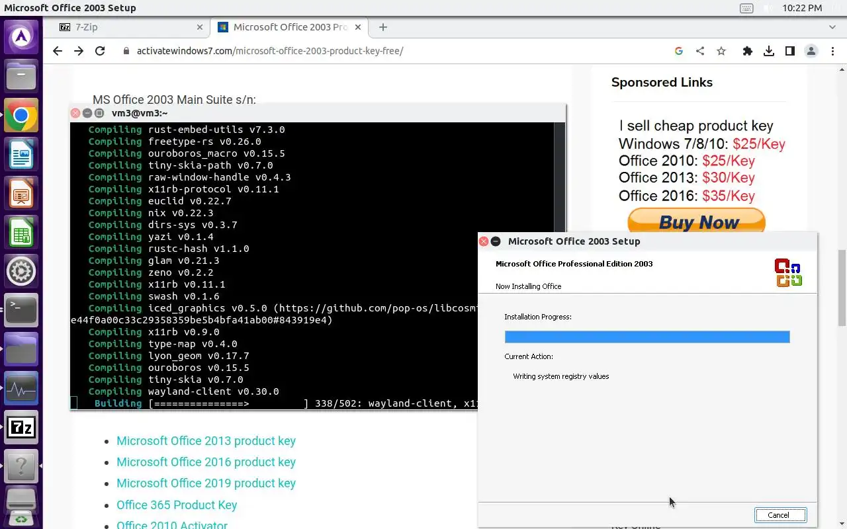View site security lock information
The image size is (847, 529).
126,51
